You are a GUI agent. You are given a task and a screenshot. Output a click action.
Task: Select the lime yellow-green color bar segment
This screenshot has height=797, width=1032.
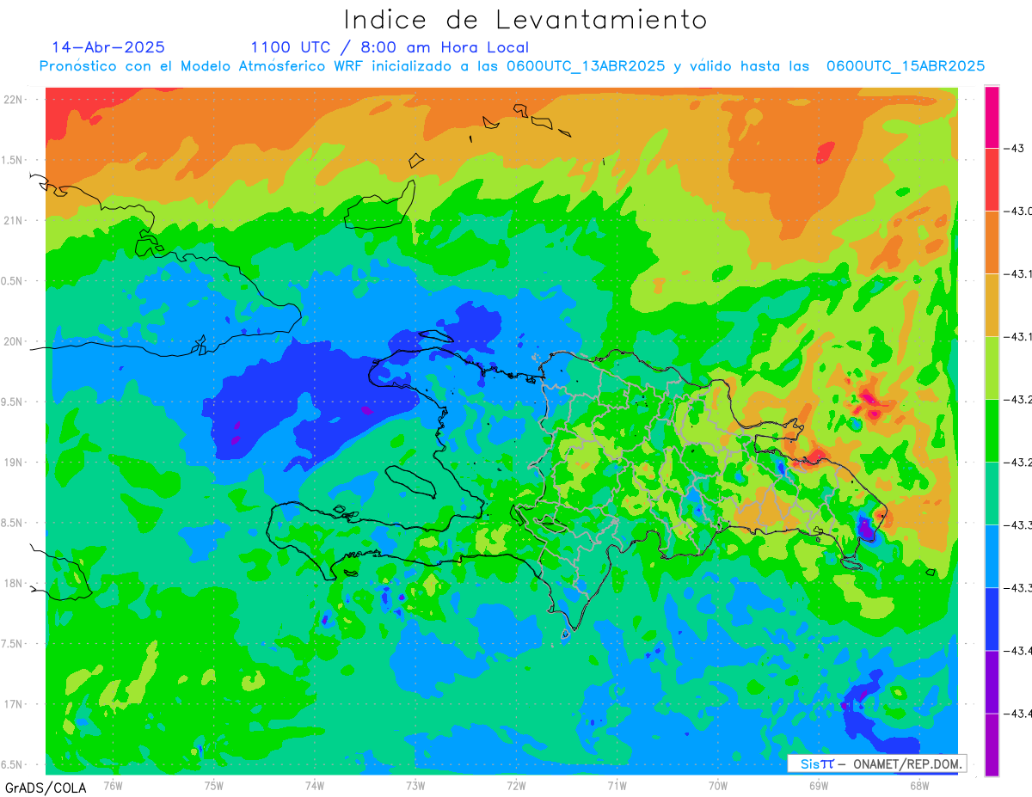point(992,367)
